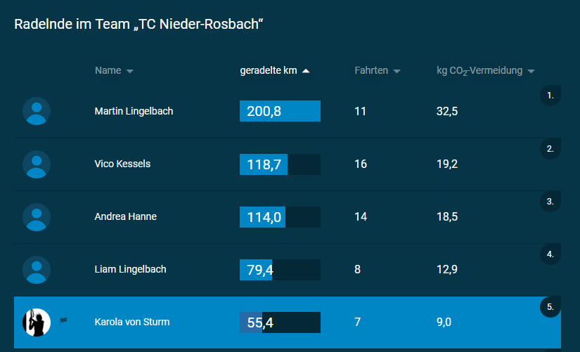Click the rank 1 badge

(550, 95)
